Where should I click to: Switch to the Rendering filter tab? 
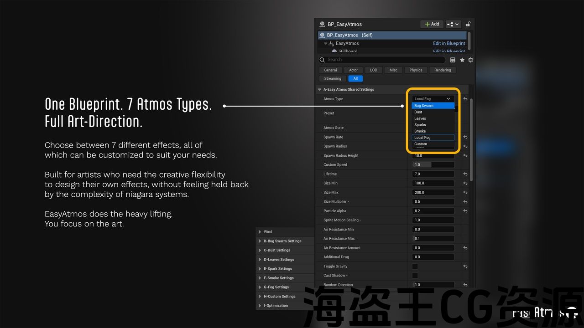[x=442, y=70]
